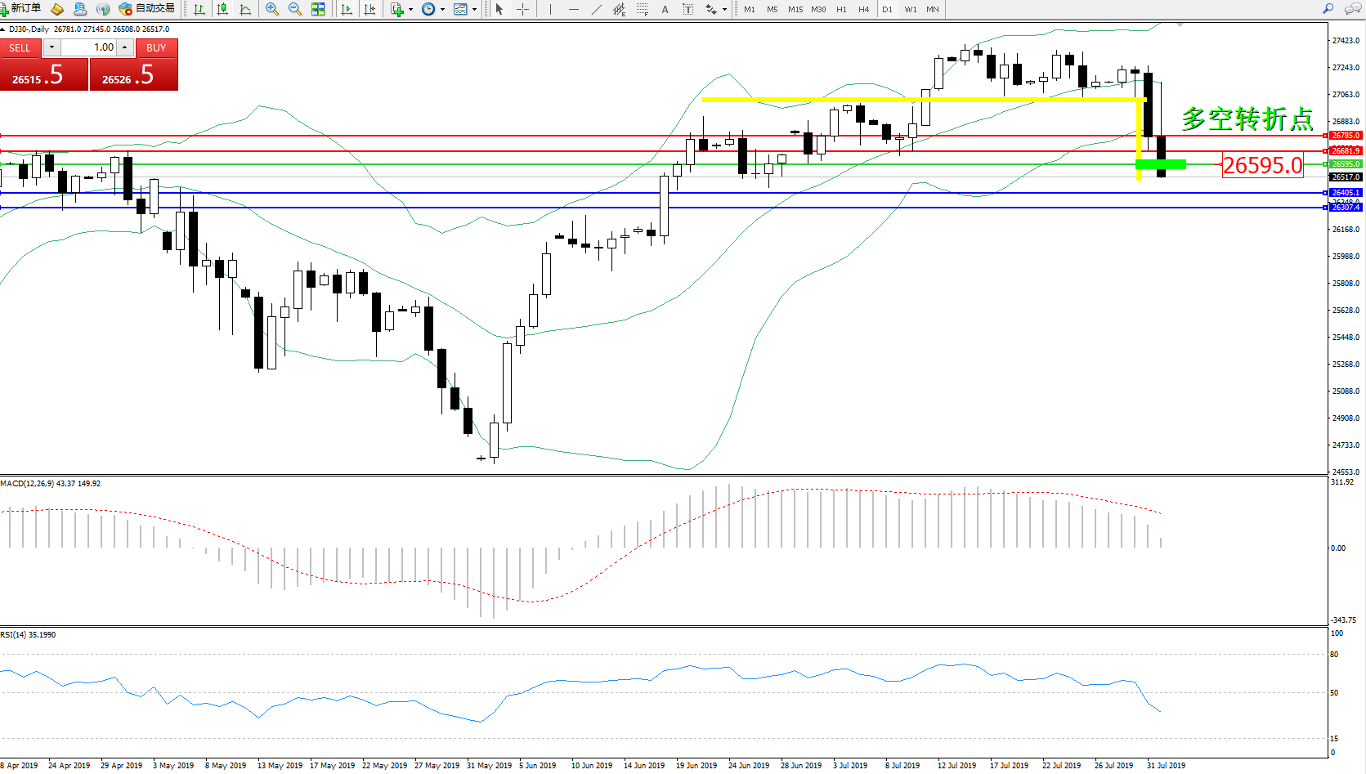The width and height of the screenshot is (1366, 774).
Task: Switch to W1 timeframe
Action: coord(910,9)
